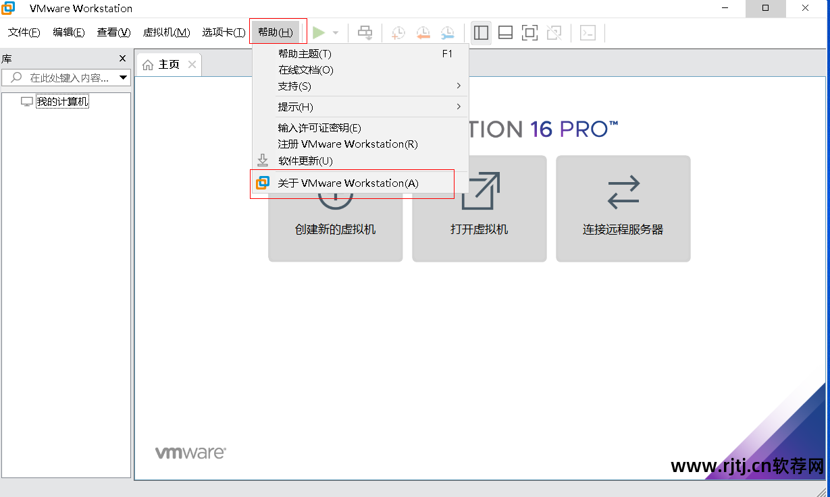
Task: Close the 库 library panel
Action: (x=122, y=59)
